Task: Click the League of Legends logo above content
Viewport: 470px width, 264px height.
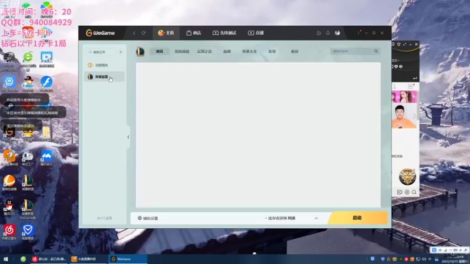Action: coord(140,52)
